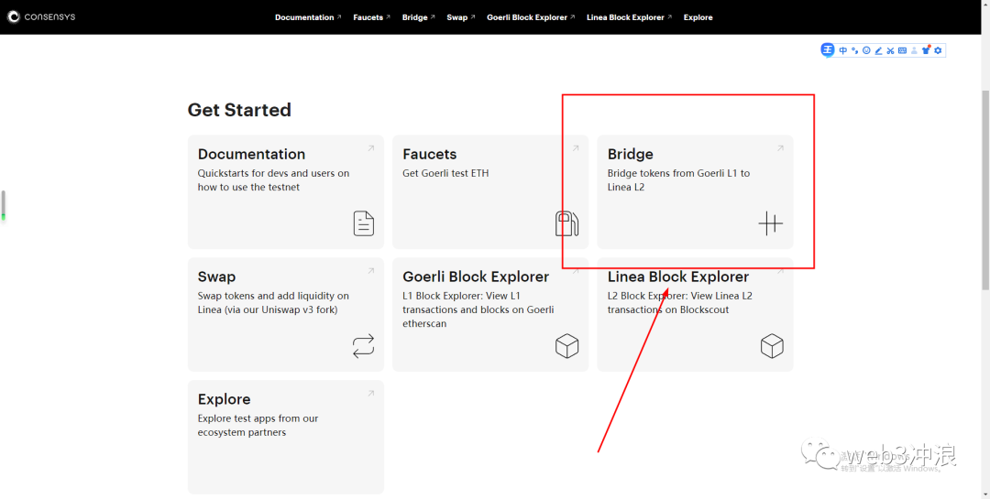Click "Get Goerli test ETH" description
The image size is (990, 499).
pos(445,173)
